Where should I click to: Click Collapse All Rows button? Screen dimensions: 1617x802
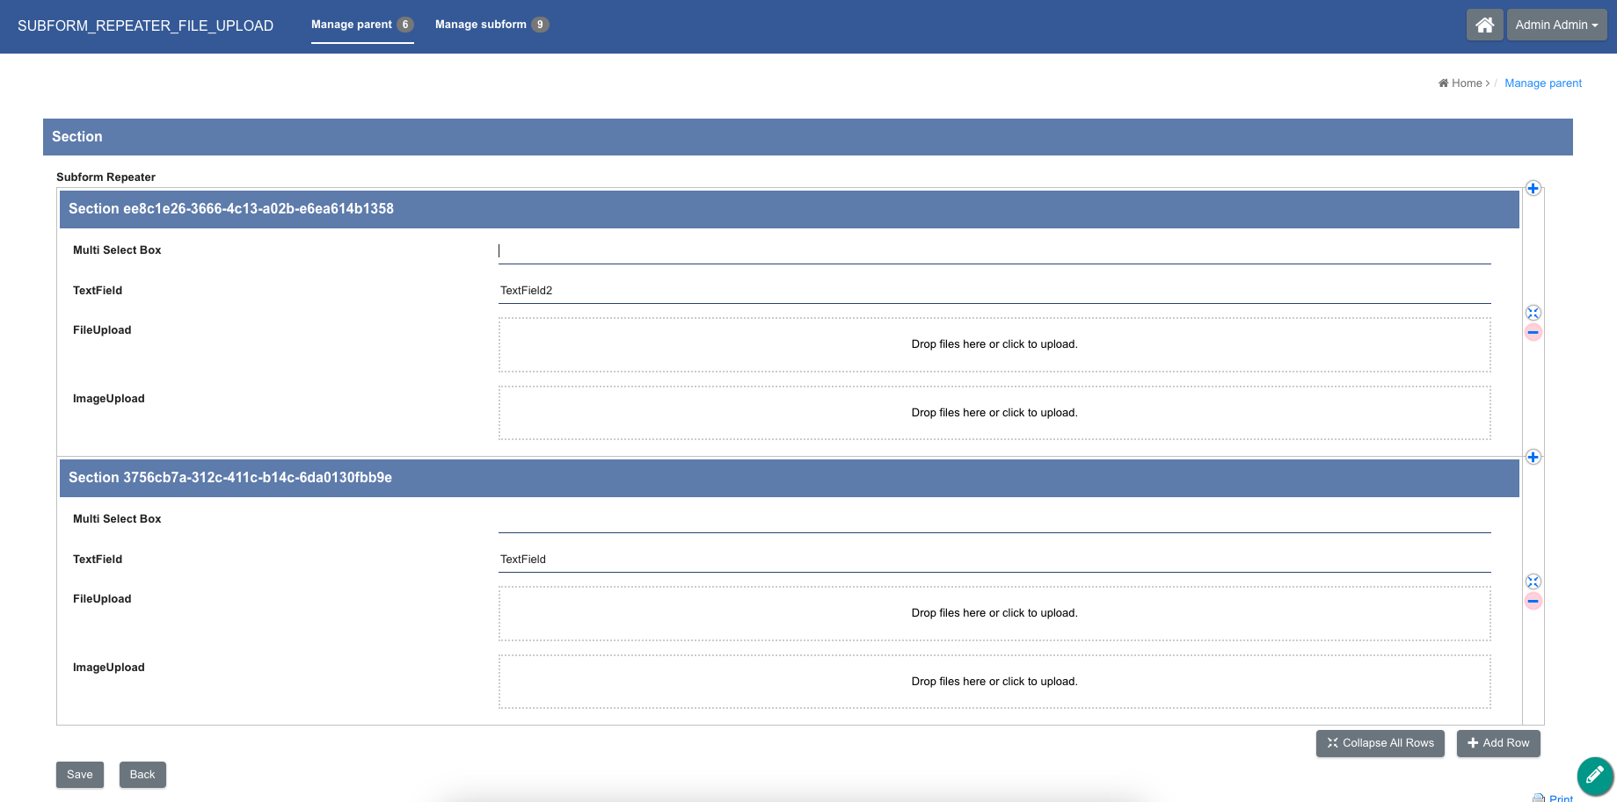(1380, 743)
